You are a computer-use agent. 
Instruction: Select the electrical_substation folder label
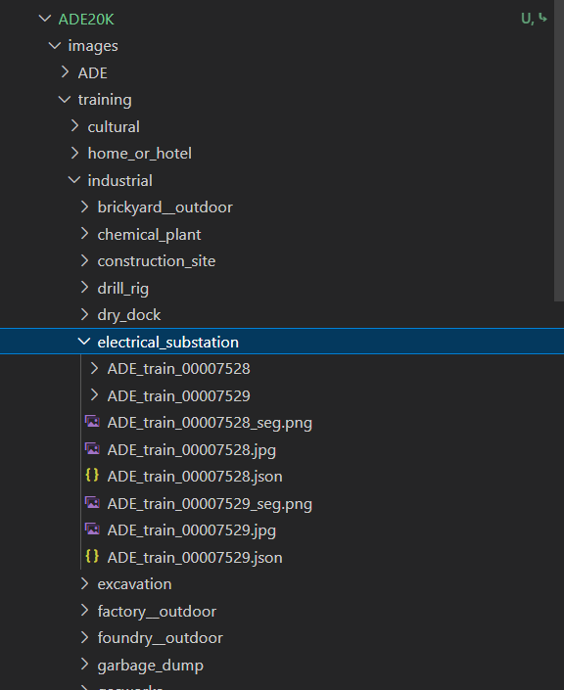tap(168, 343)
